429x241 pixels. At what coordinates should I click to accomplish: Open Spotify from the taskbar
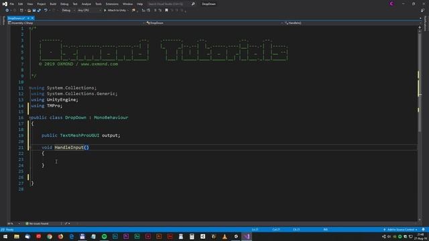(105, 236)
